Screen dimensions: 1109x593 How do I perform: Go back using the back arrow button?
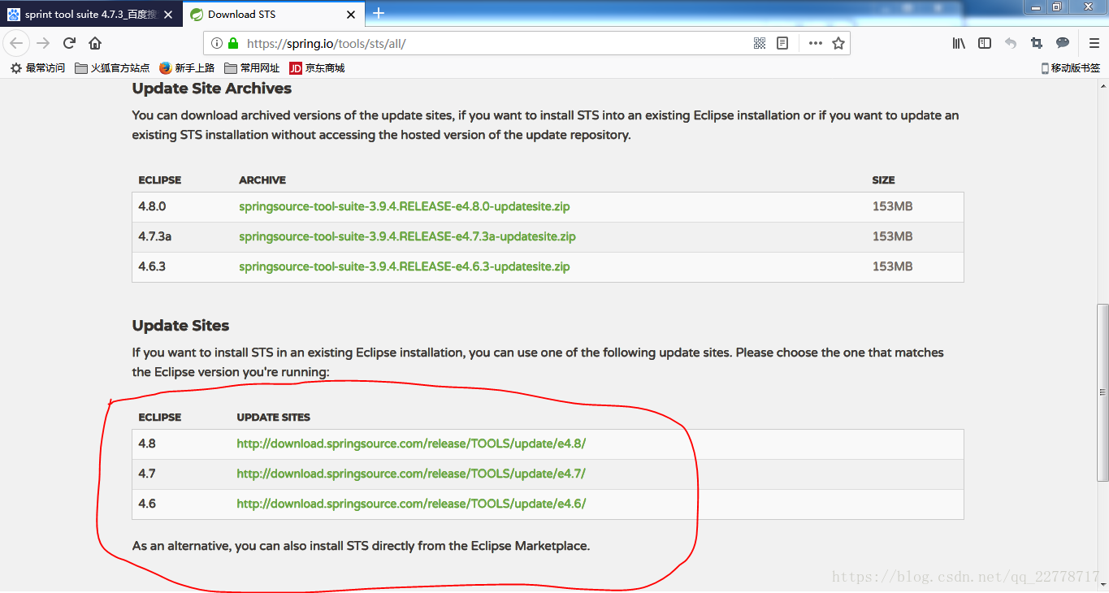point(17,43)
